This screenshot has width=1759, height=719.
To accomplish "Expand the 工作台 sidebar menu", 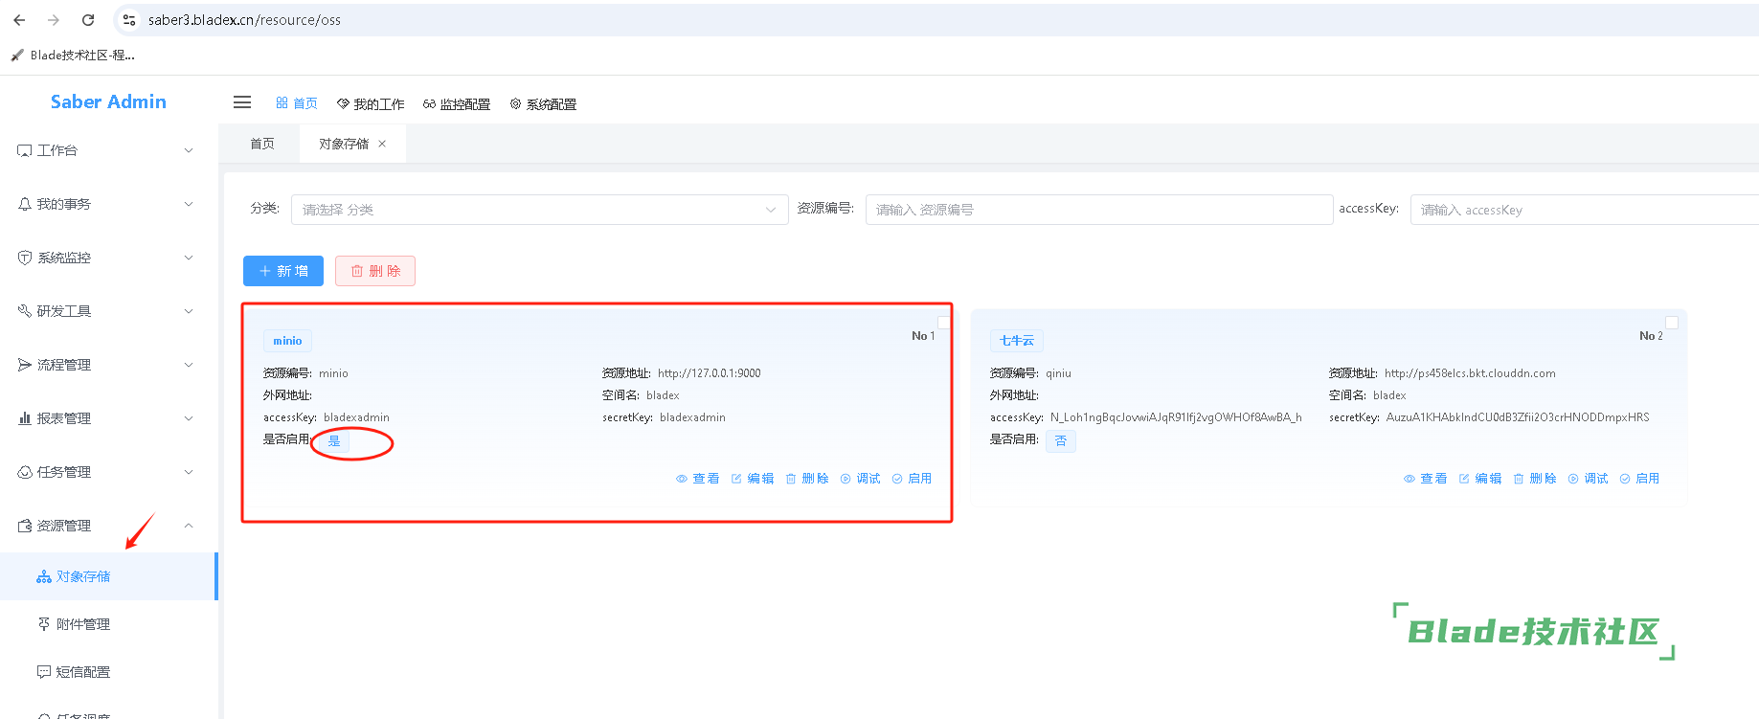I will 108,150.
